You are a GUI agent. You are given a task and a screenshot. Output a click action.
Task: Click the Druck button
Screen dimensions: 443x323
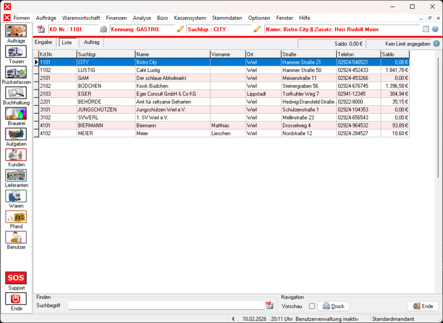[x=334, y=306]
